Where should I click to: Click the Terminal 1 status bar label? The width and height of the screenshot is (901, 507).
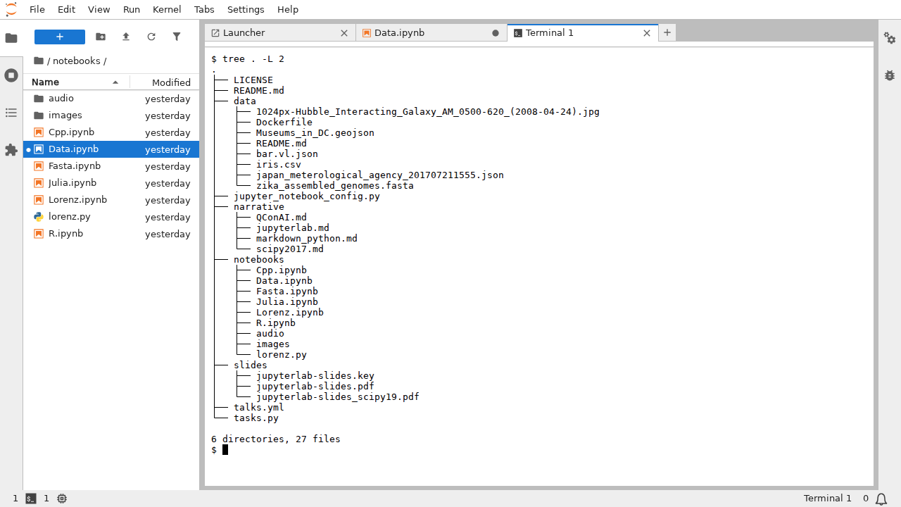pos(827,498)
